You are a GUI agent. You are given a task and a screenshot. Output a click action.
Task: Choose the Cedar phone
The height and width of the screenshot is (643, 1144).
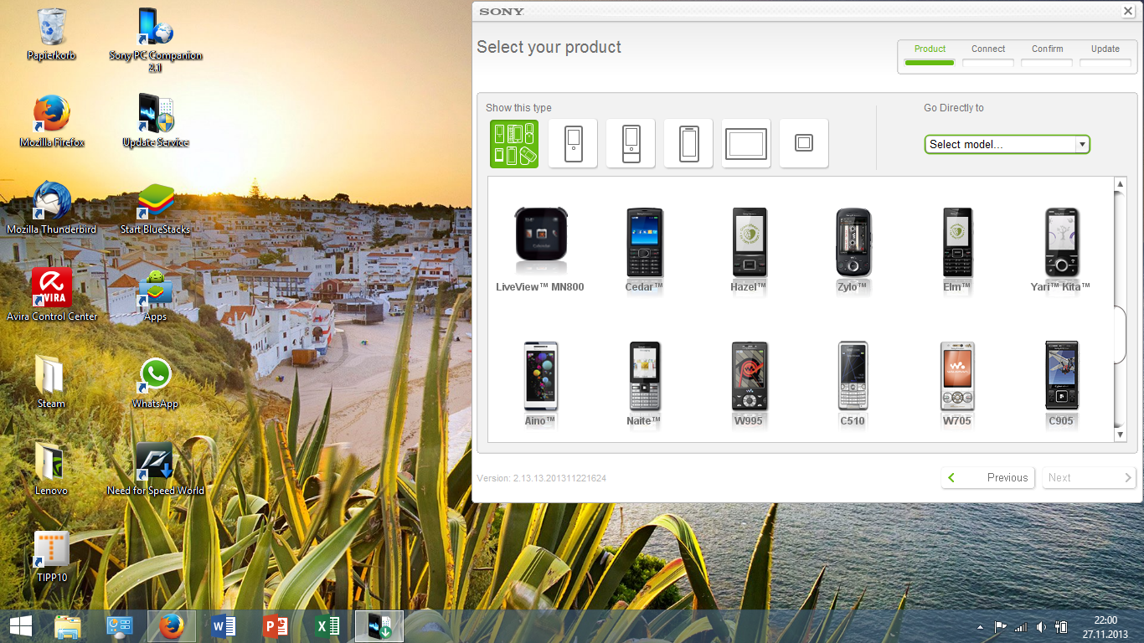[644, 250]
